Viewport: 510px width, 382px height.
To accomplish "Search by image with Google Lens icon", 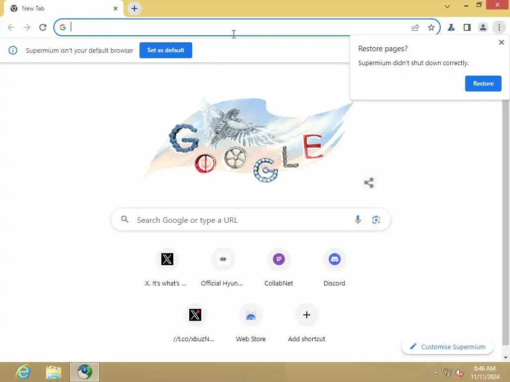I will (x=376, y=220).
